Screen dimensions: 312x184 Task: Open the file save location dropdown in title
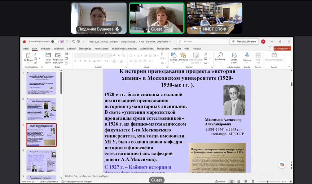169,41
